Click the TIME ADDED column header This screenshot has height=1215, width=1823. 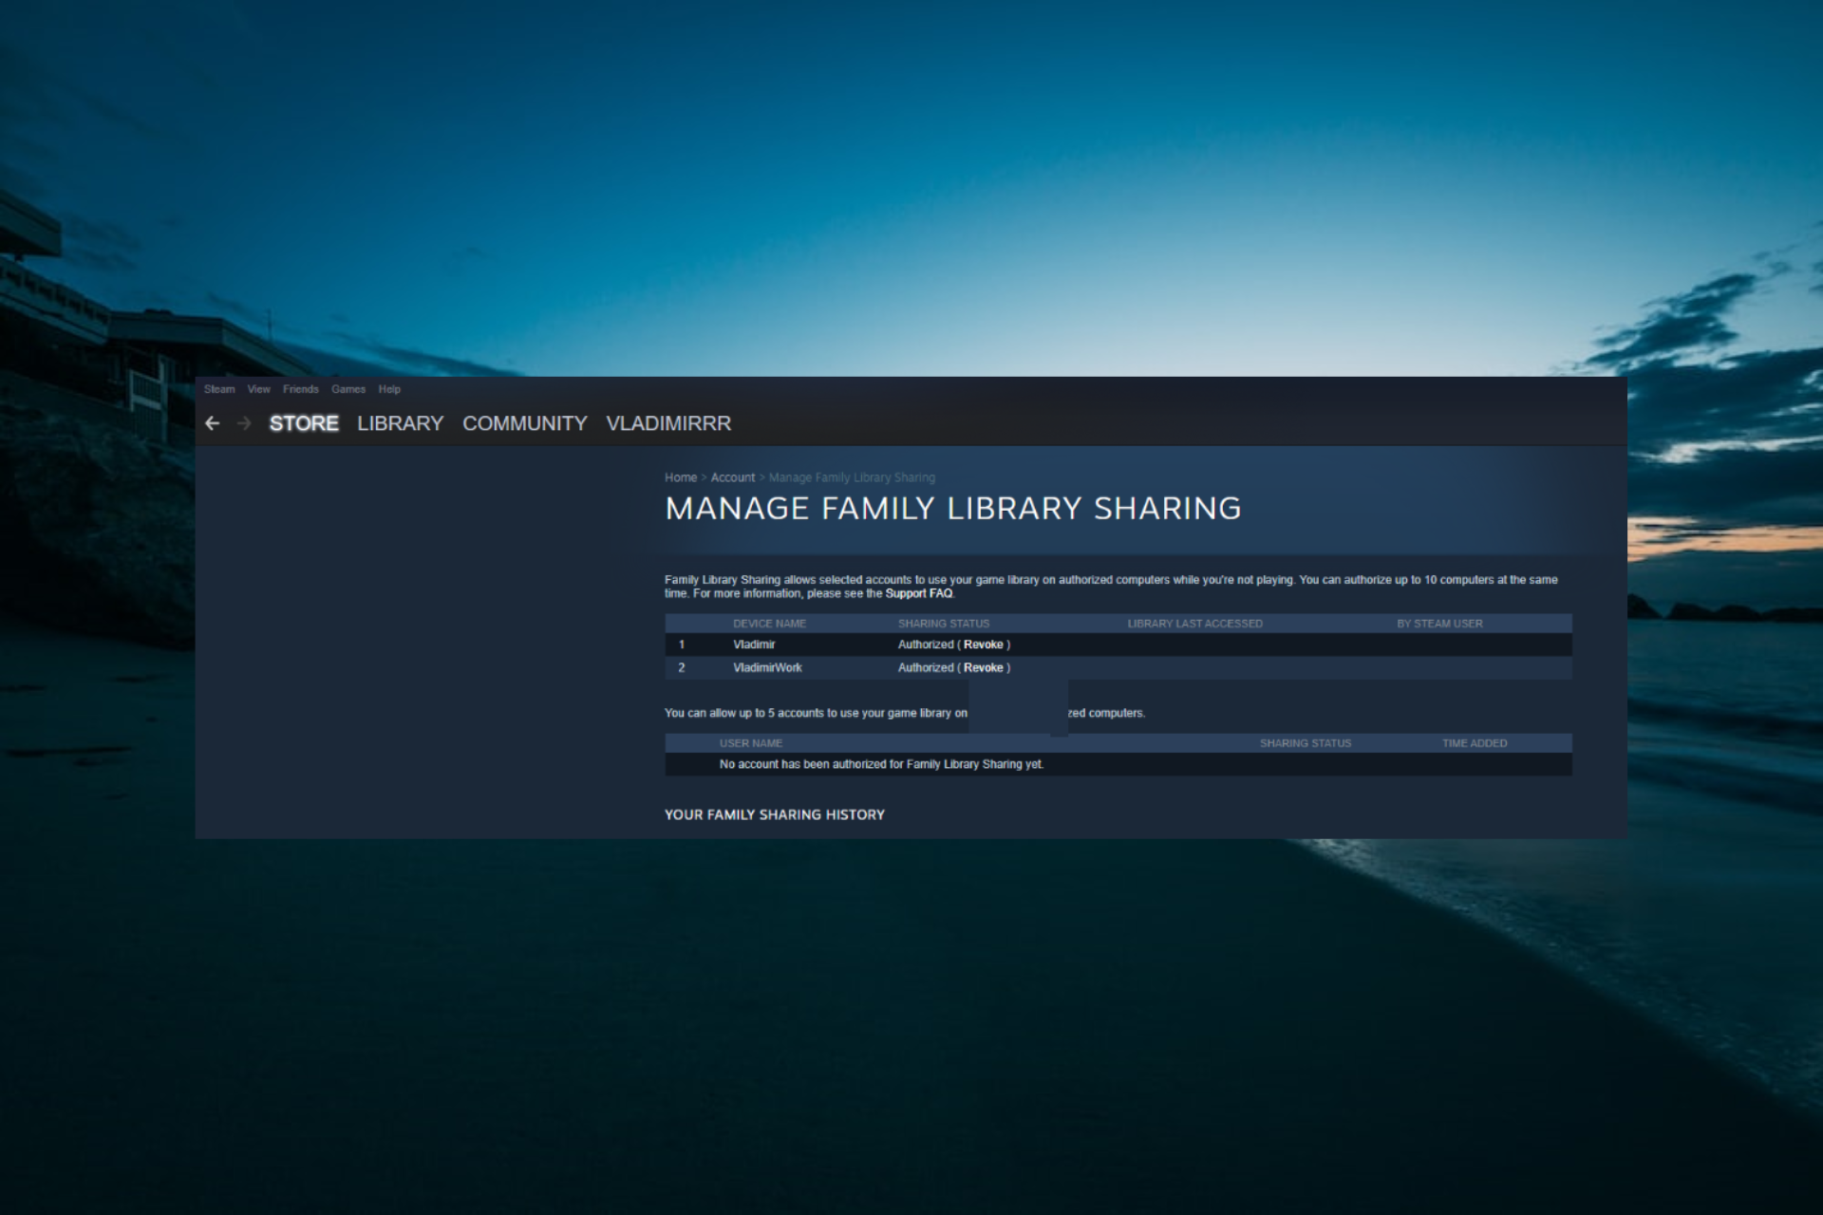(x=1475, y=743)
